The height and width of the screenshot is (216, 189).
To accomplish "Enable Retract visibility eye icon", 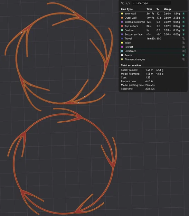I will tap(183, 47).
